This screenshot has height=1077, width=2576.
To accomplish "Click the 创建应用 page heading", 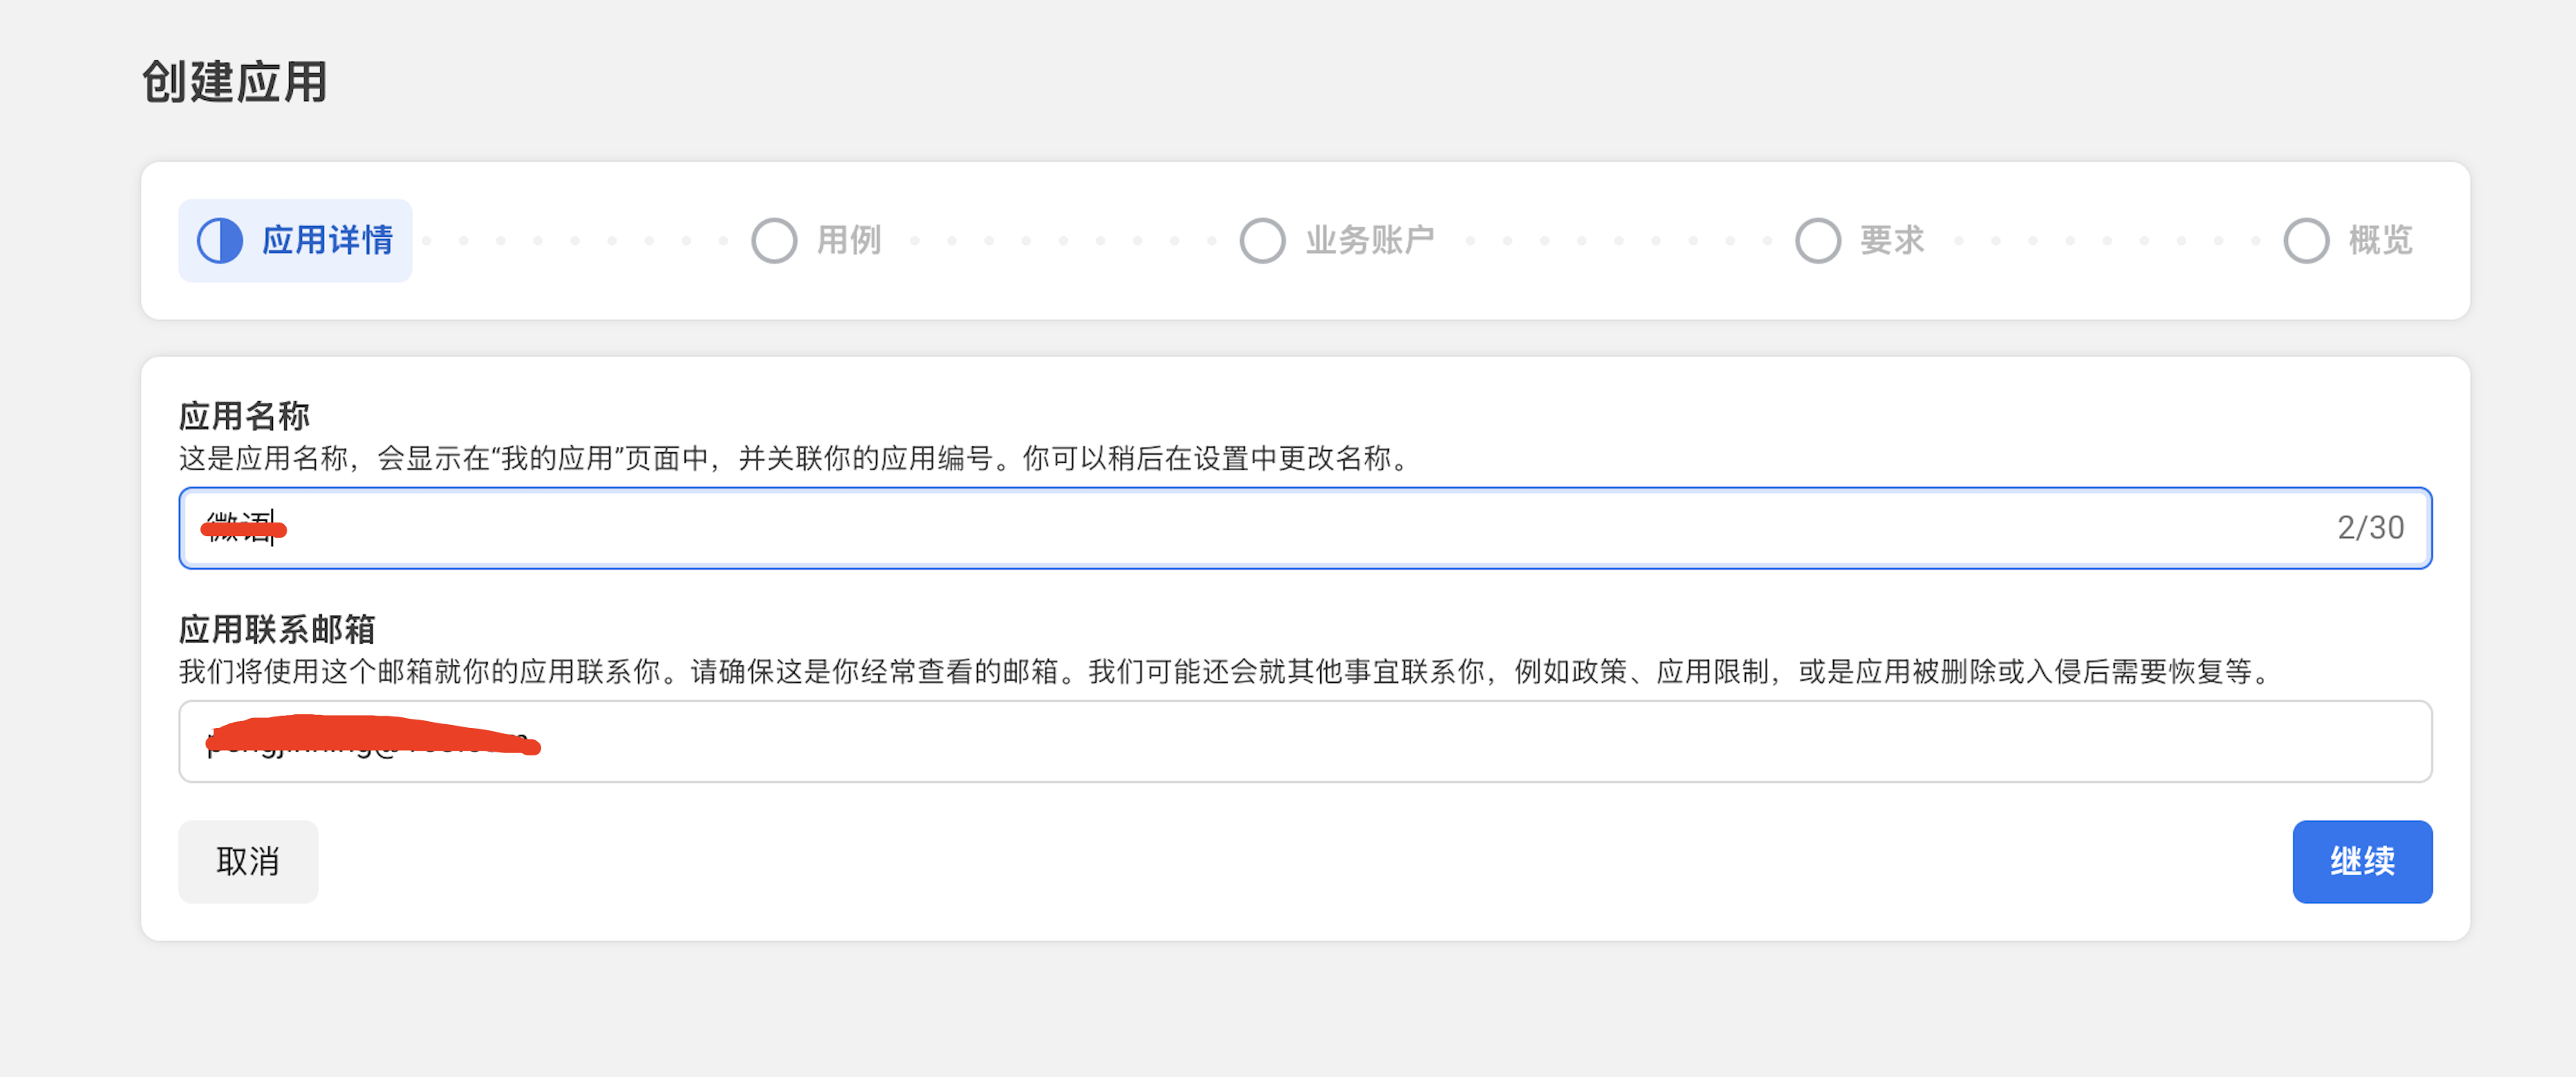I will coord(234,82).
